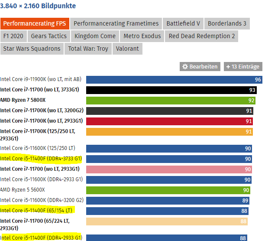Expand the +13 Einträge button
The width and height of the screenshot is (265, 241).
point(243,67)
